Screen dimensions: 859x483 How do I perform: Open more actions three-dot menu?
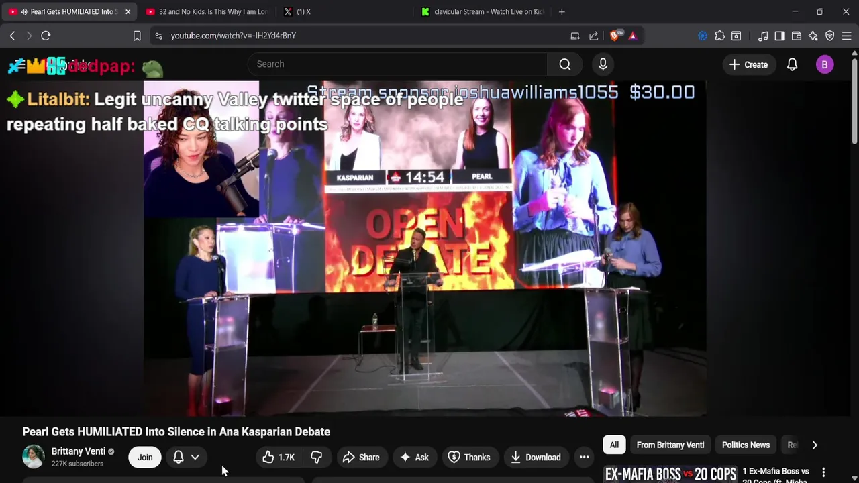(584, 458)
